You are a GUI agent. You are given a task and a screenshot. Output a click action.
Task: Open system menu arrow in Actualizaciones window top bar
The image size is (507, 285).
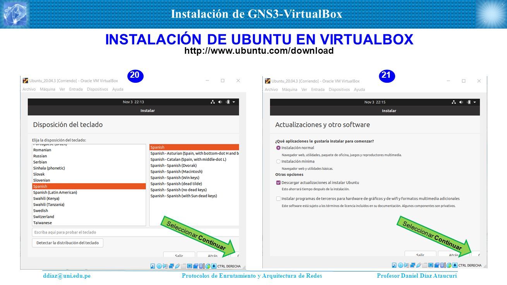pos(474,102)
